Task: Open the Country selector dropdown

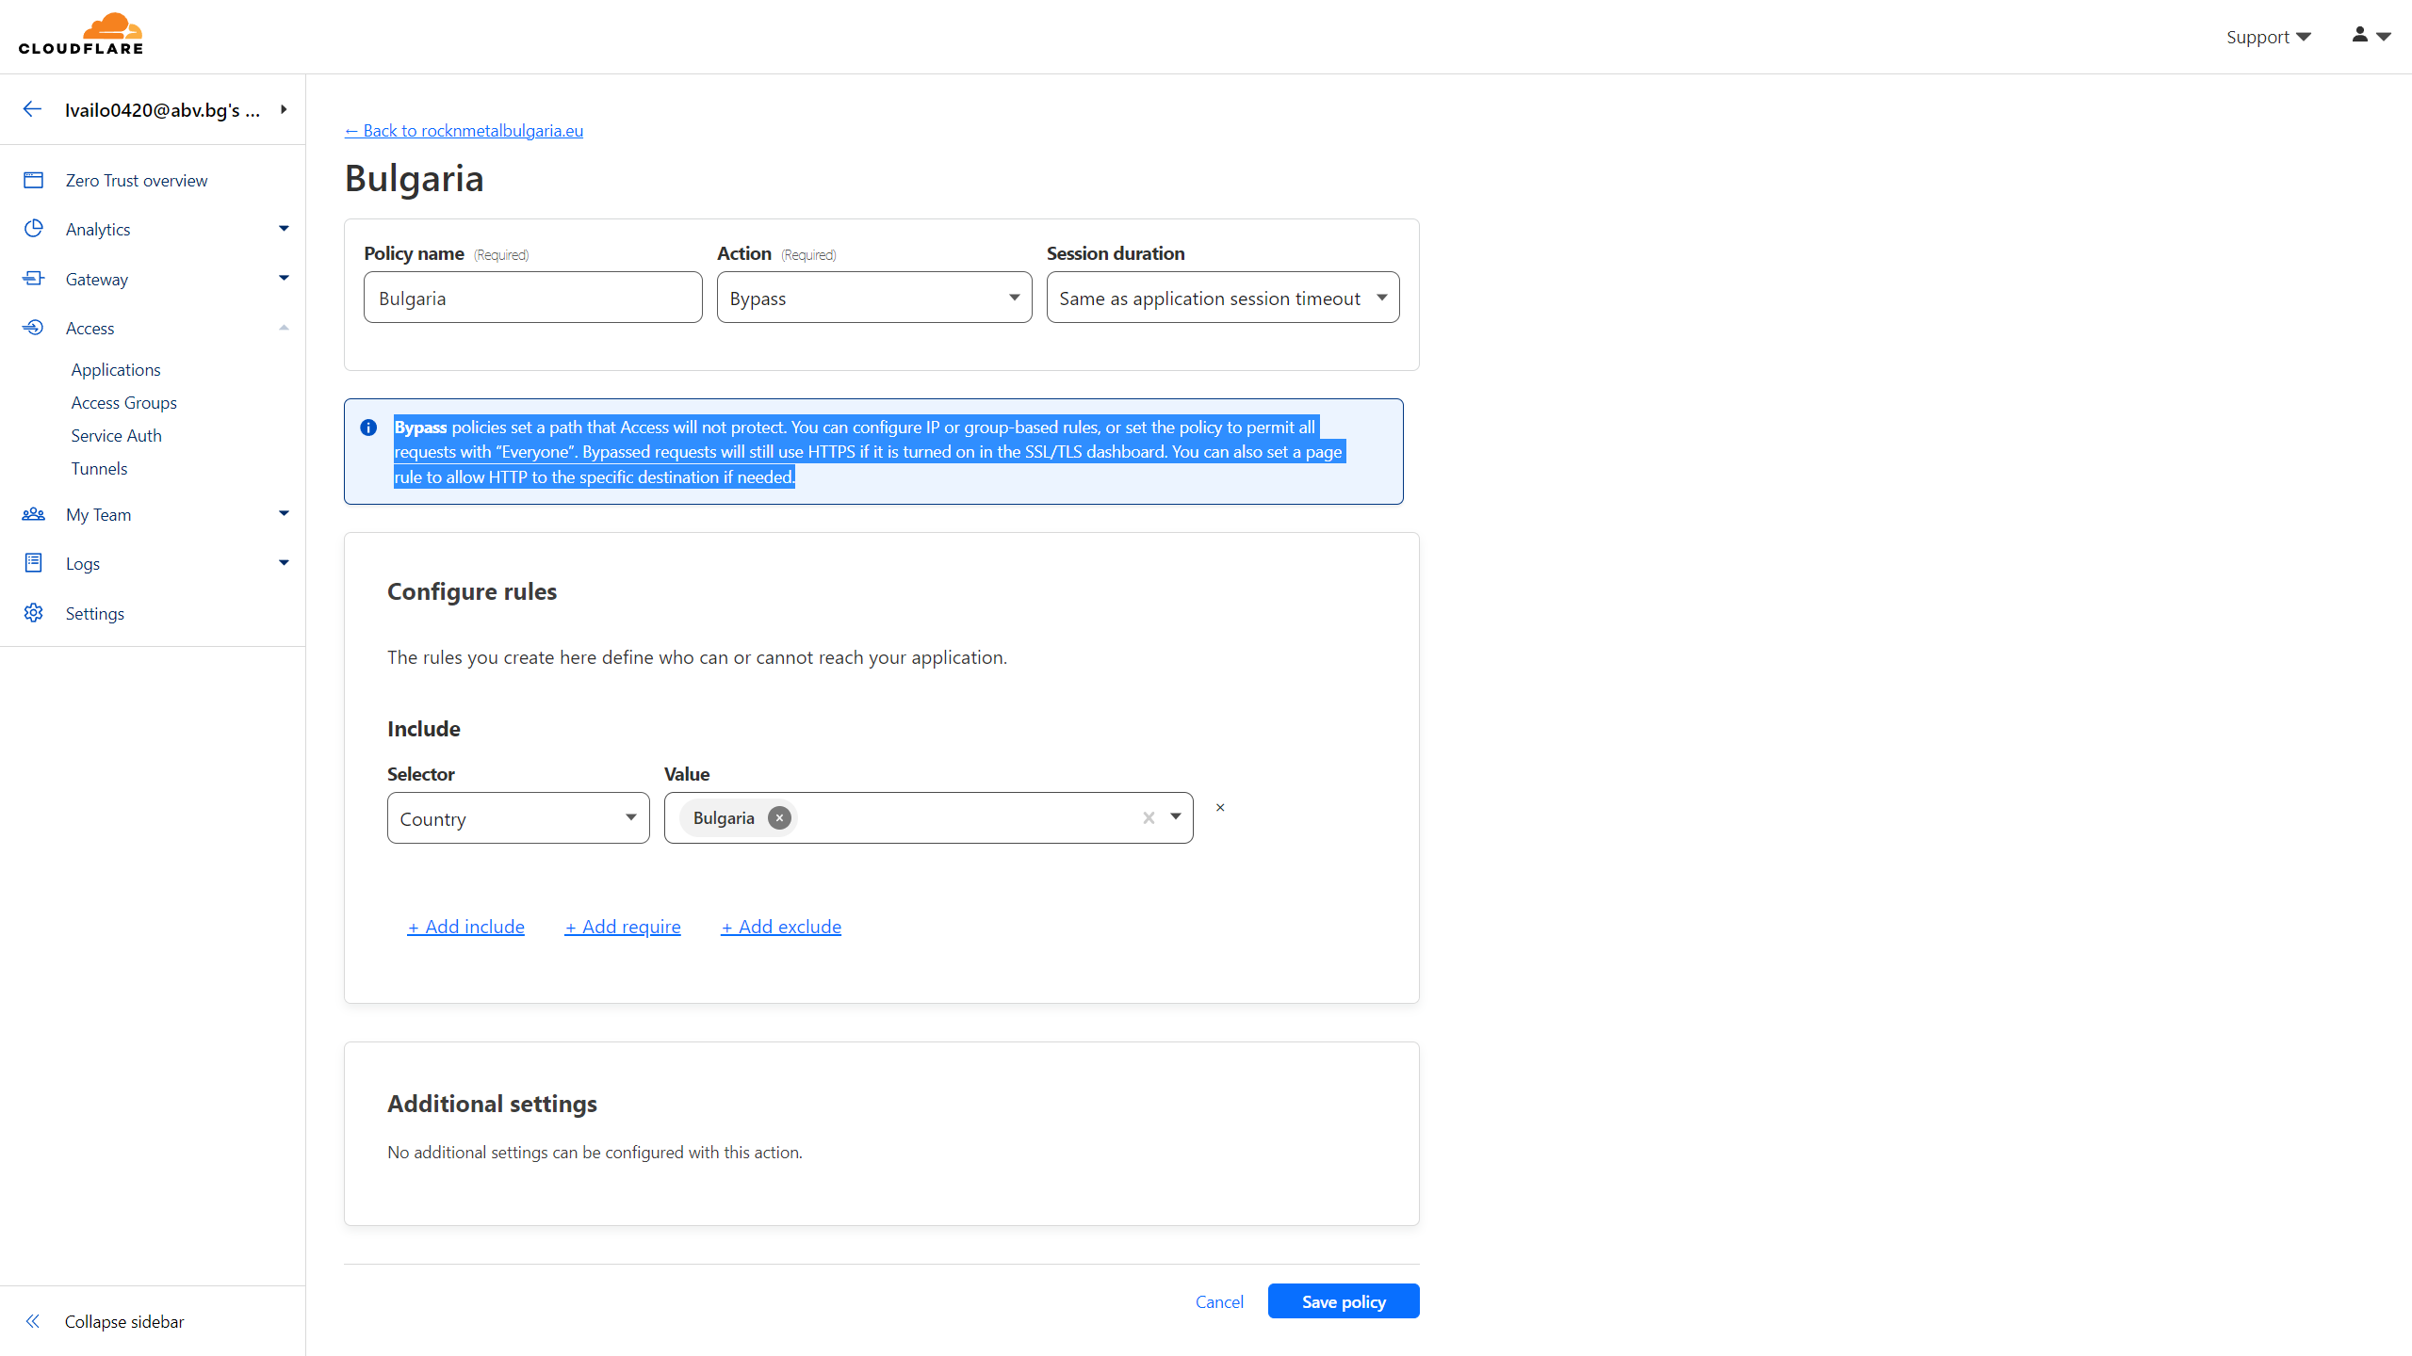Action: point(517,817)
